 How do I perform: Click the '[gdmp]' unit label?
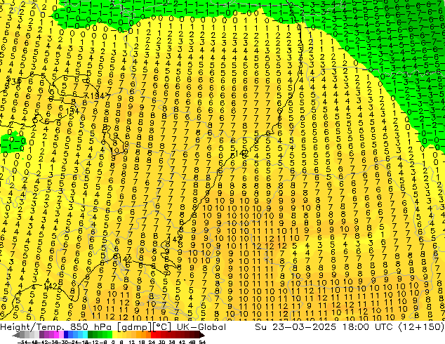[x=134, y=327]
